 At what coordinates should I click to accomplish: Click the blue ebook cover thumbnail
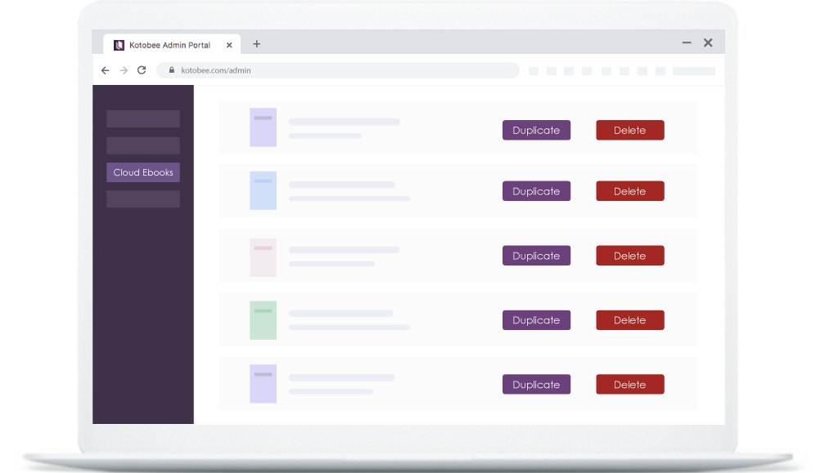[x=263, y=190]
